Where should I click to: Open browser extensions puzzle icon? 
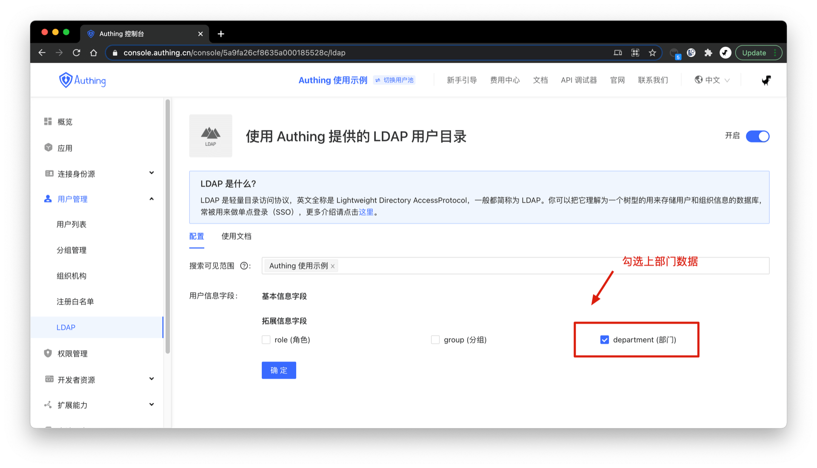coord(708,53)
